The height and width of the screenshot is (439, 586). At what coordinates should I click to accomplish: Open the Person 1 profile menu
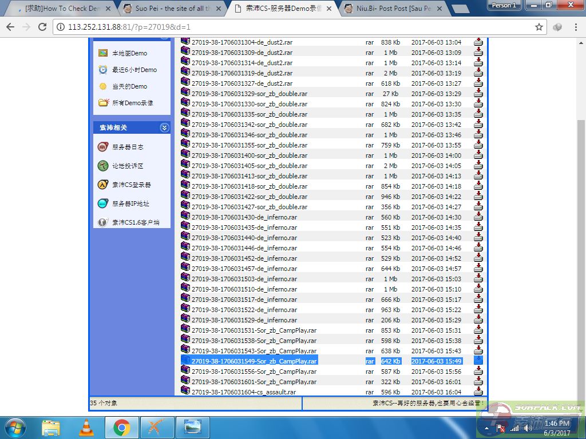coord(504,5)
